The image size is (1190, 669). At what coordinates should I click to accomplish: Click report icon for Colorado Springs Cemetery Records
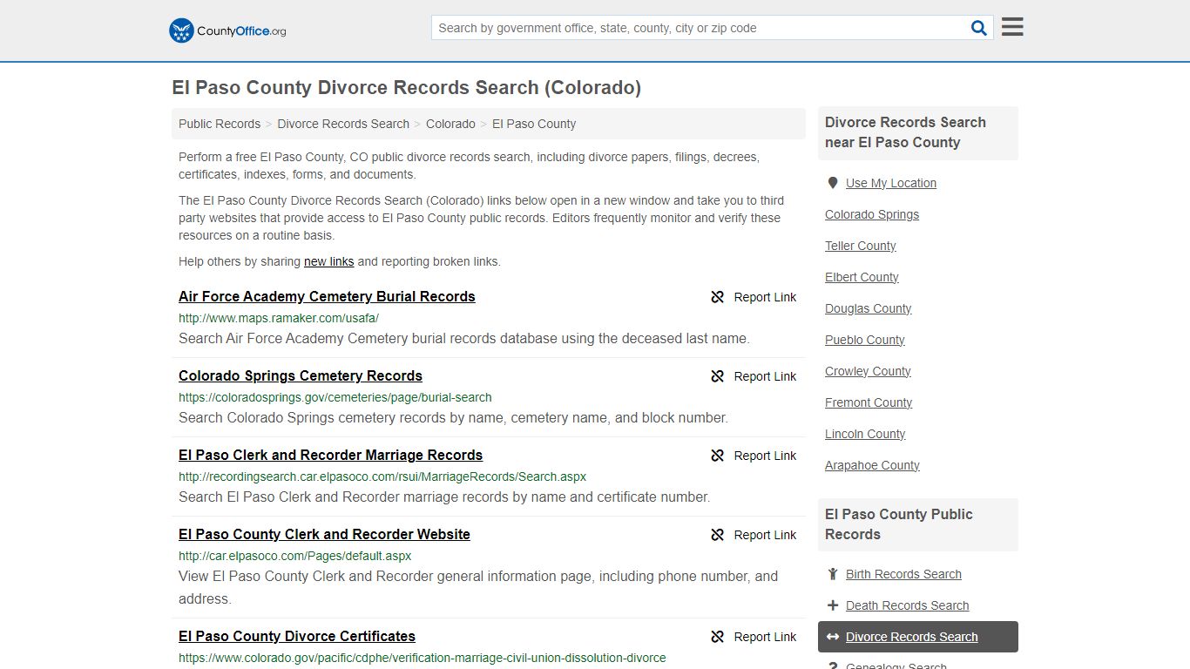click(717, 376)
